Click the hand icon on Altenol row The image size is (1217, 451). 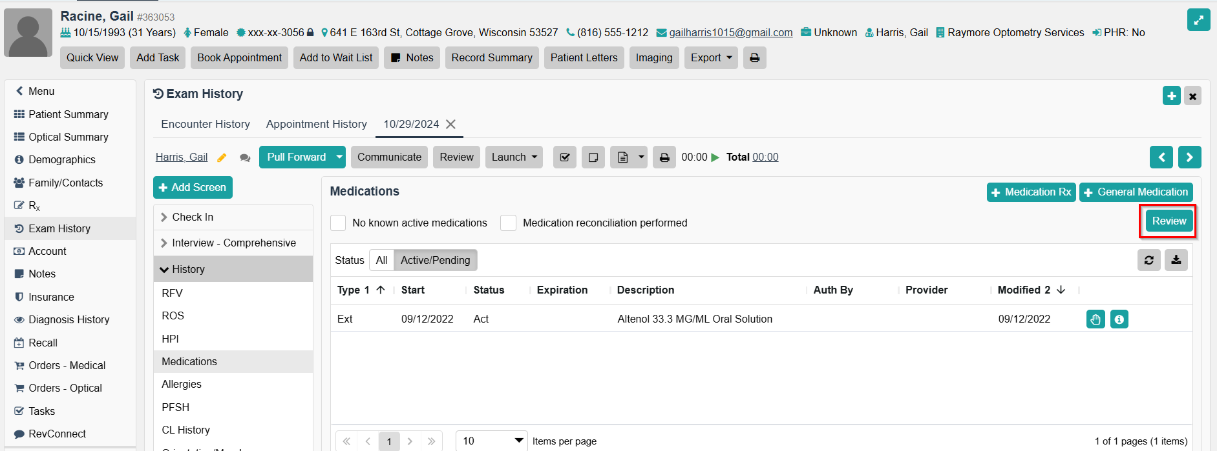pos(1095,319)
